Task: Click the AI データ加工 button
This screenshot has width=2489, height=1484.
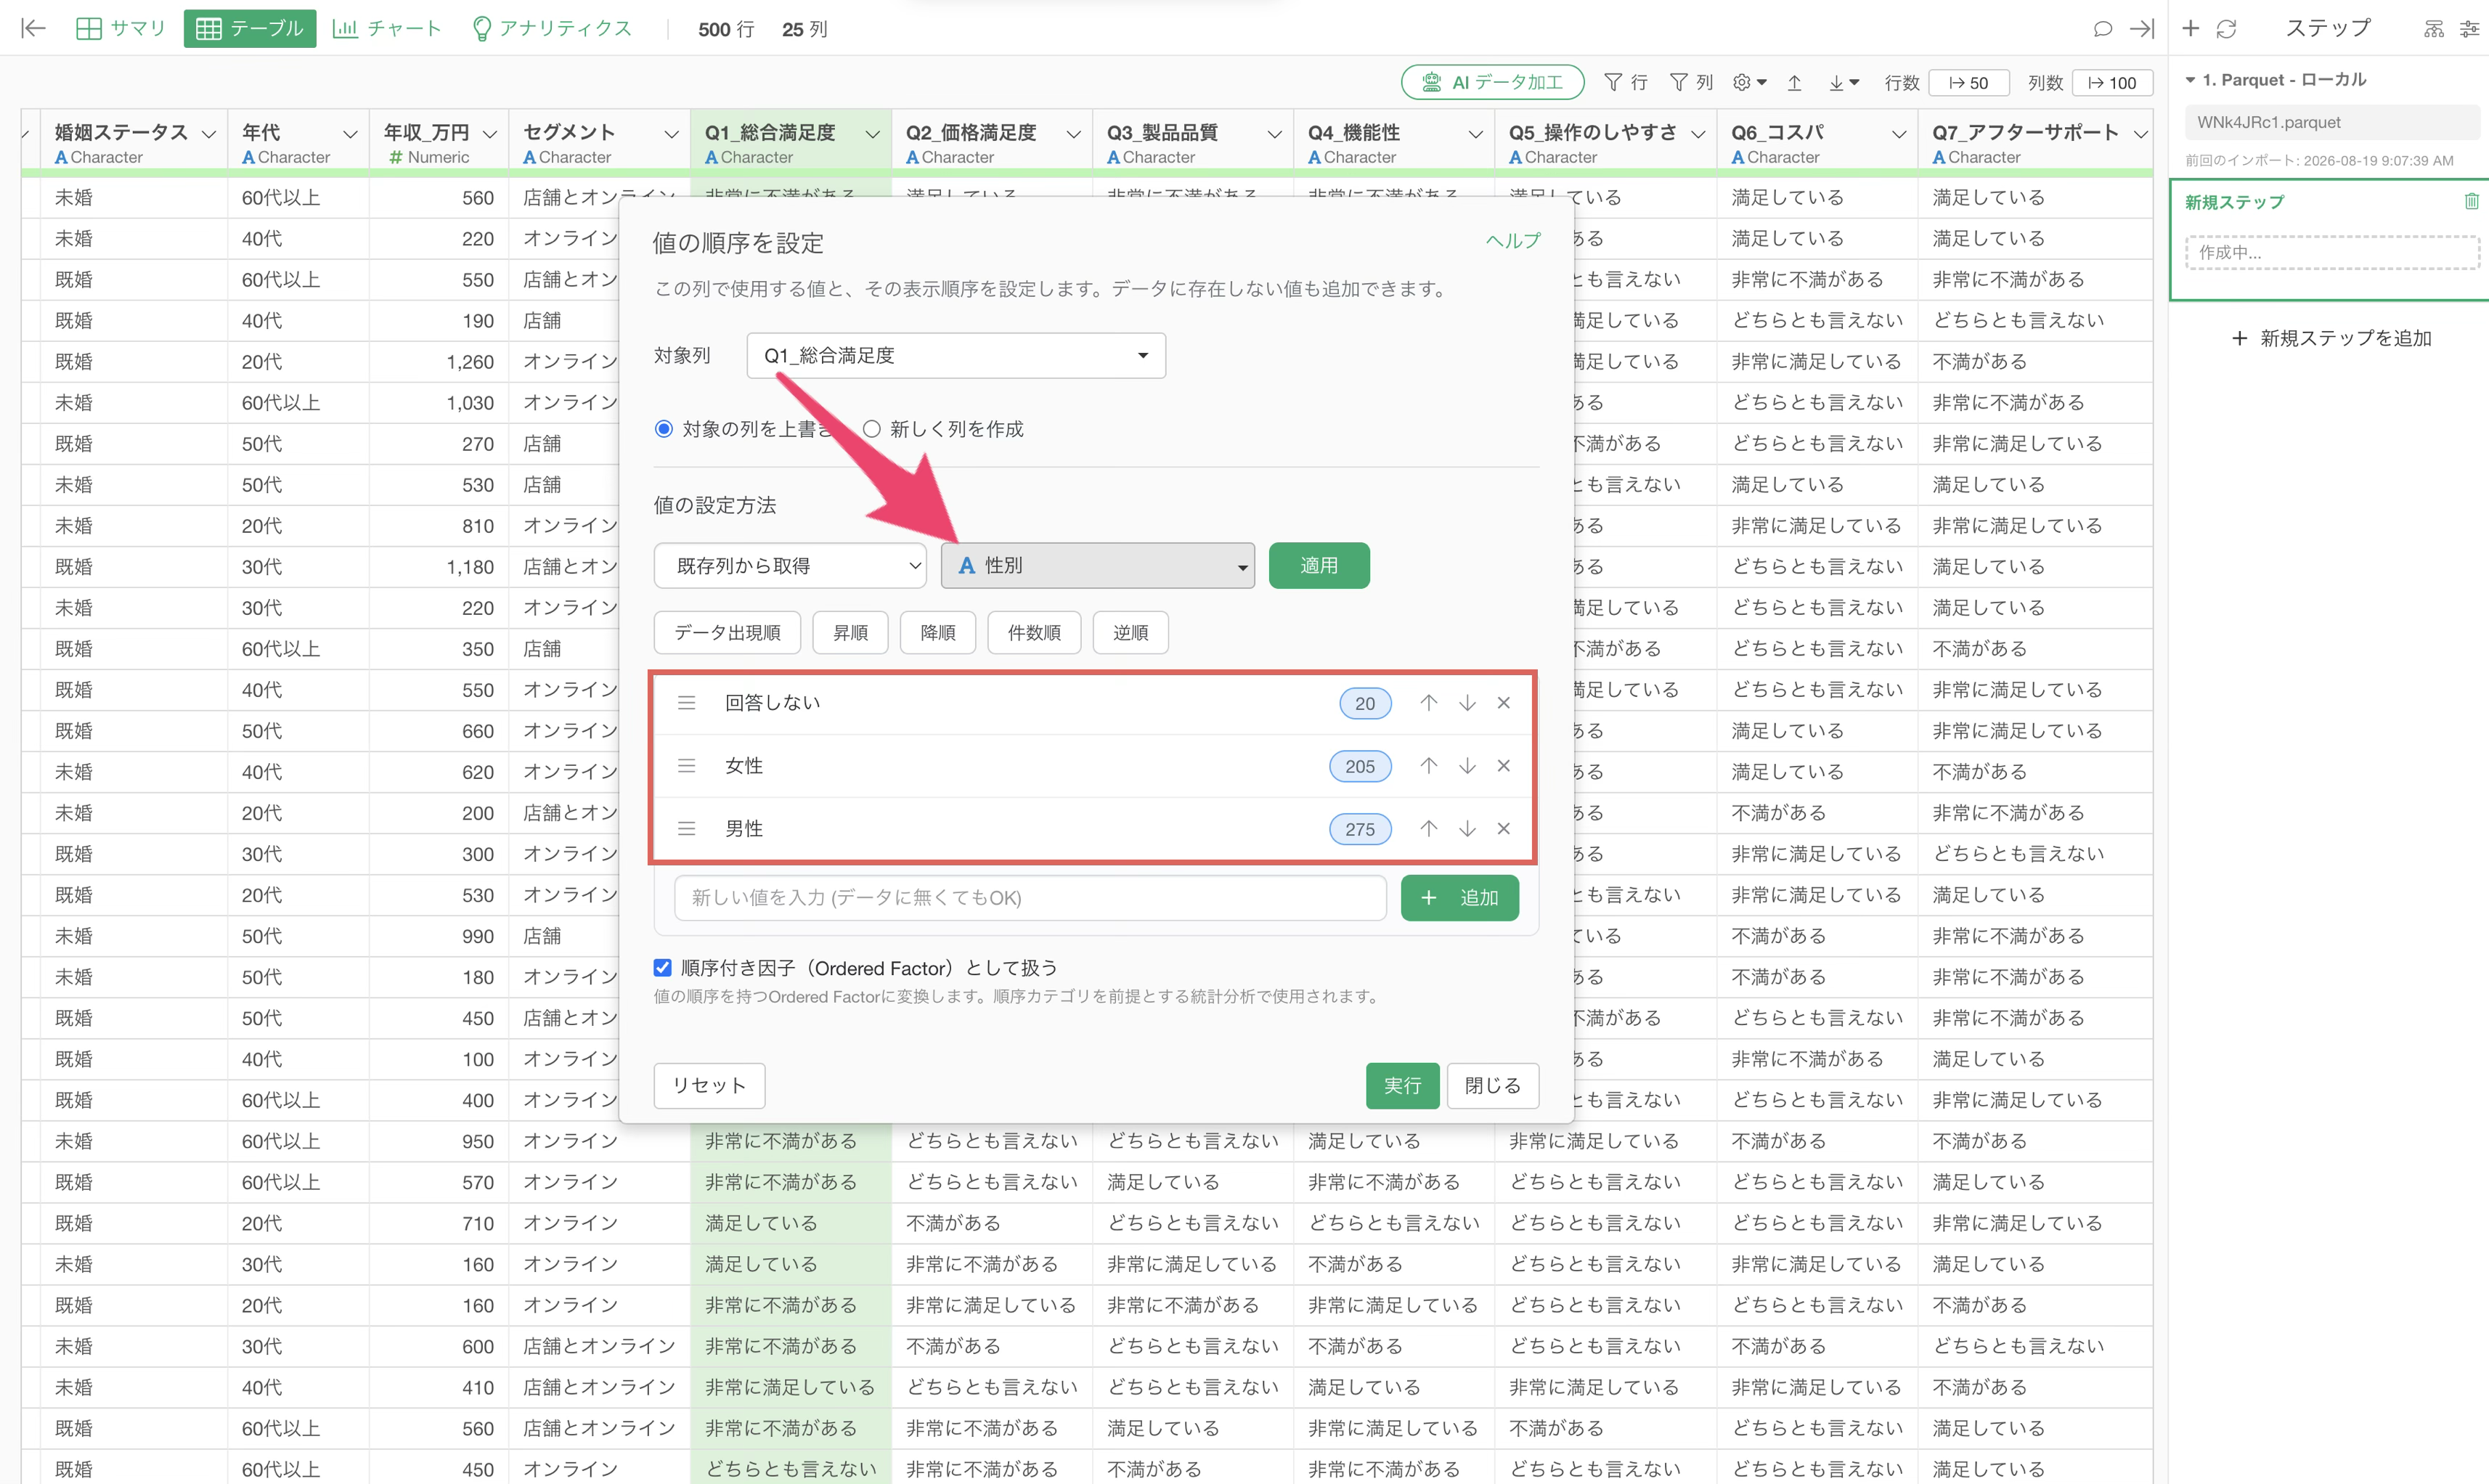Action: [x=1492, y=82]
